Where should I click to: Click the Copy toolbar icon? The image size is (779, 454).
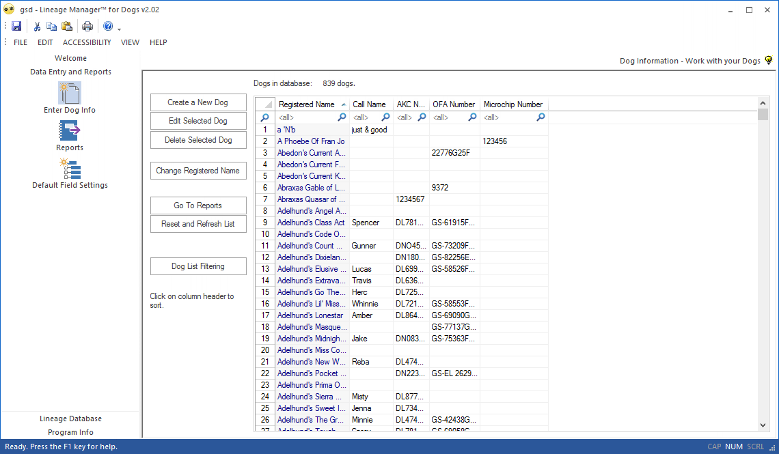pyautogui.click(x=51, y=27)
